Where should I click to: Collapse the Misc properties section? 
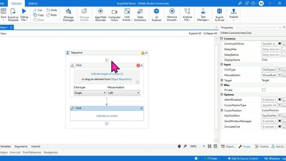tap(222, 85)
